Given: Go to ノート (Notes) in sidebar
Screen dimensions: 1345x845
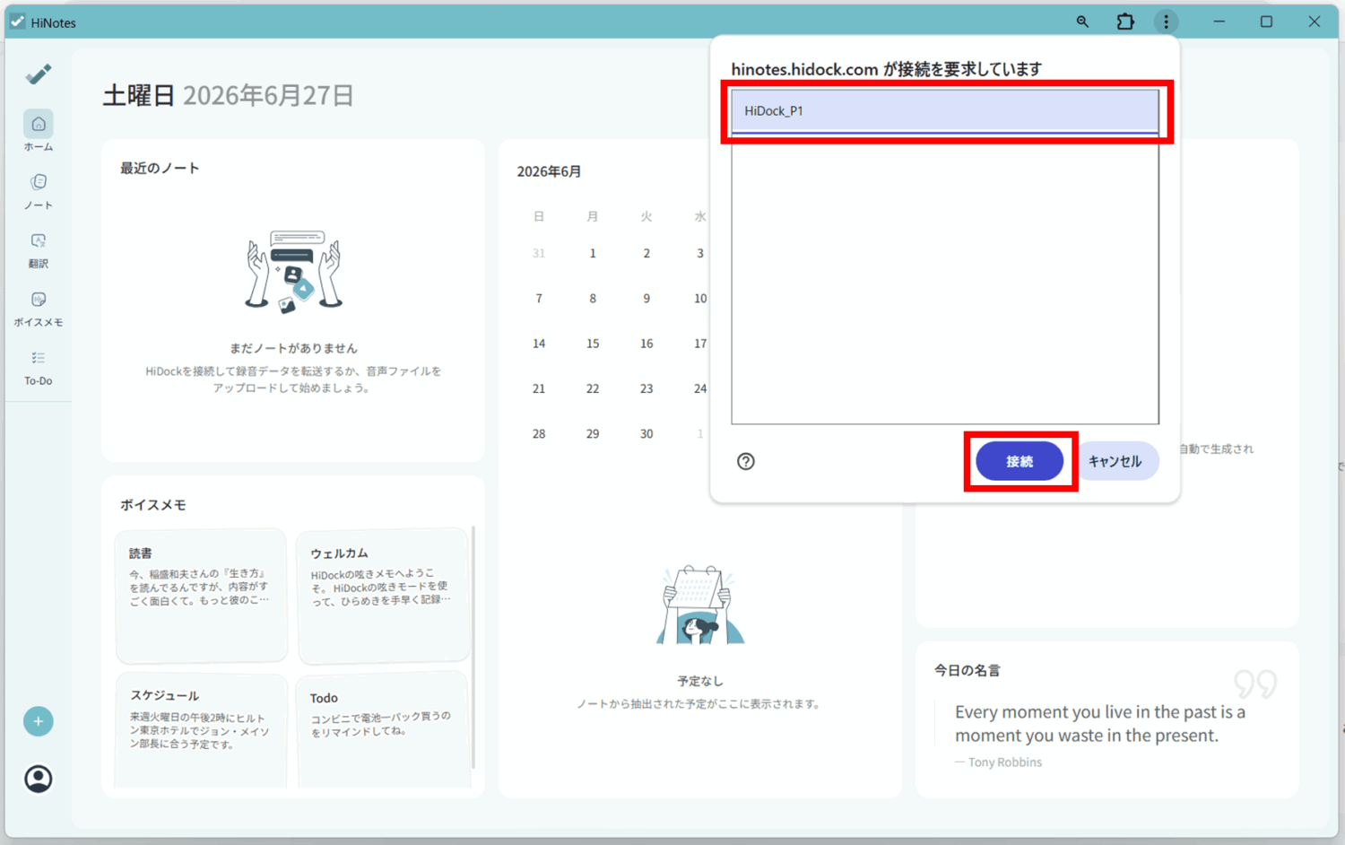Looking at the screenshot, I should tap(39, 191).
